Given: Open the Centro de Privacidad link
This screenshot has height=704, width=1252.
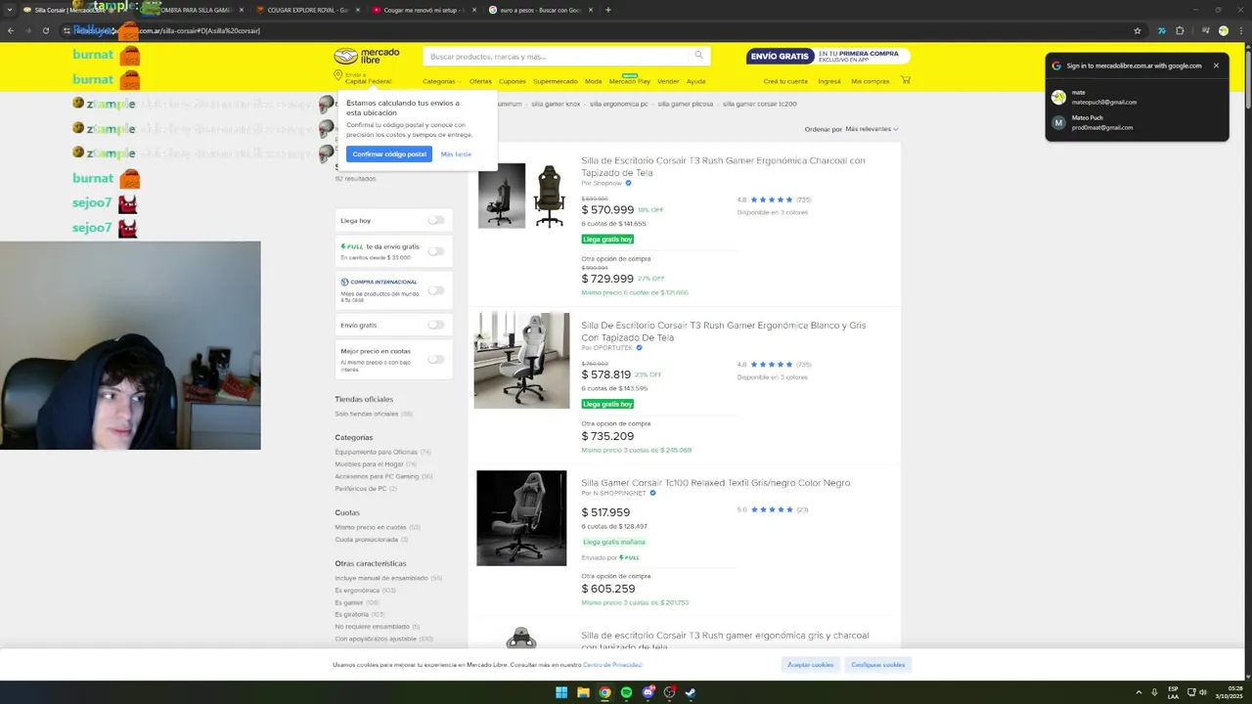Looking at the screenshot, I should click(612, 665).
